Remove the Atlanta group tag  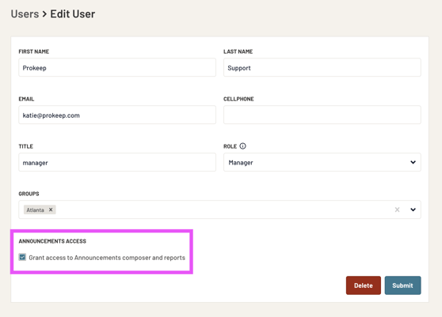[51, 209]
